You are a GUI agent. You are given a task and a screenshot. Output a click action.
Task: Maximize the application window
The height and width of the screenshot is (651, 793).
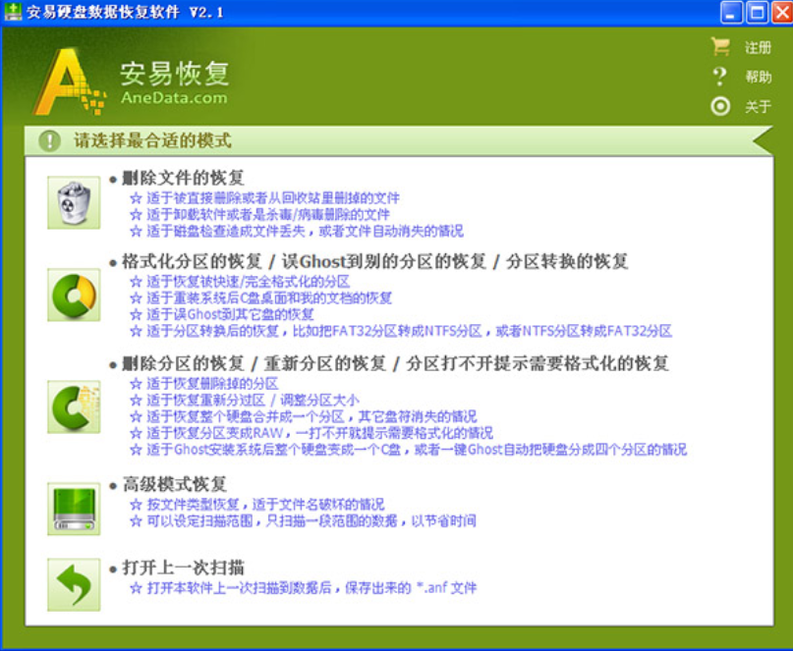tap(757, 13)
